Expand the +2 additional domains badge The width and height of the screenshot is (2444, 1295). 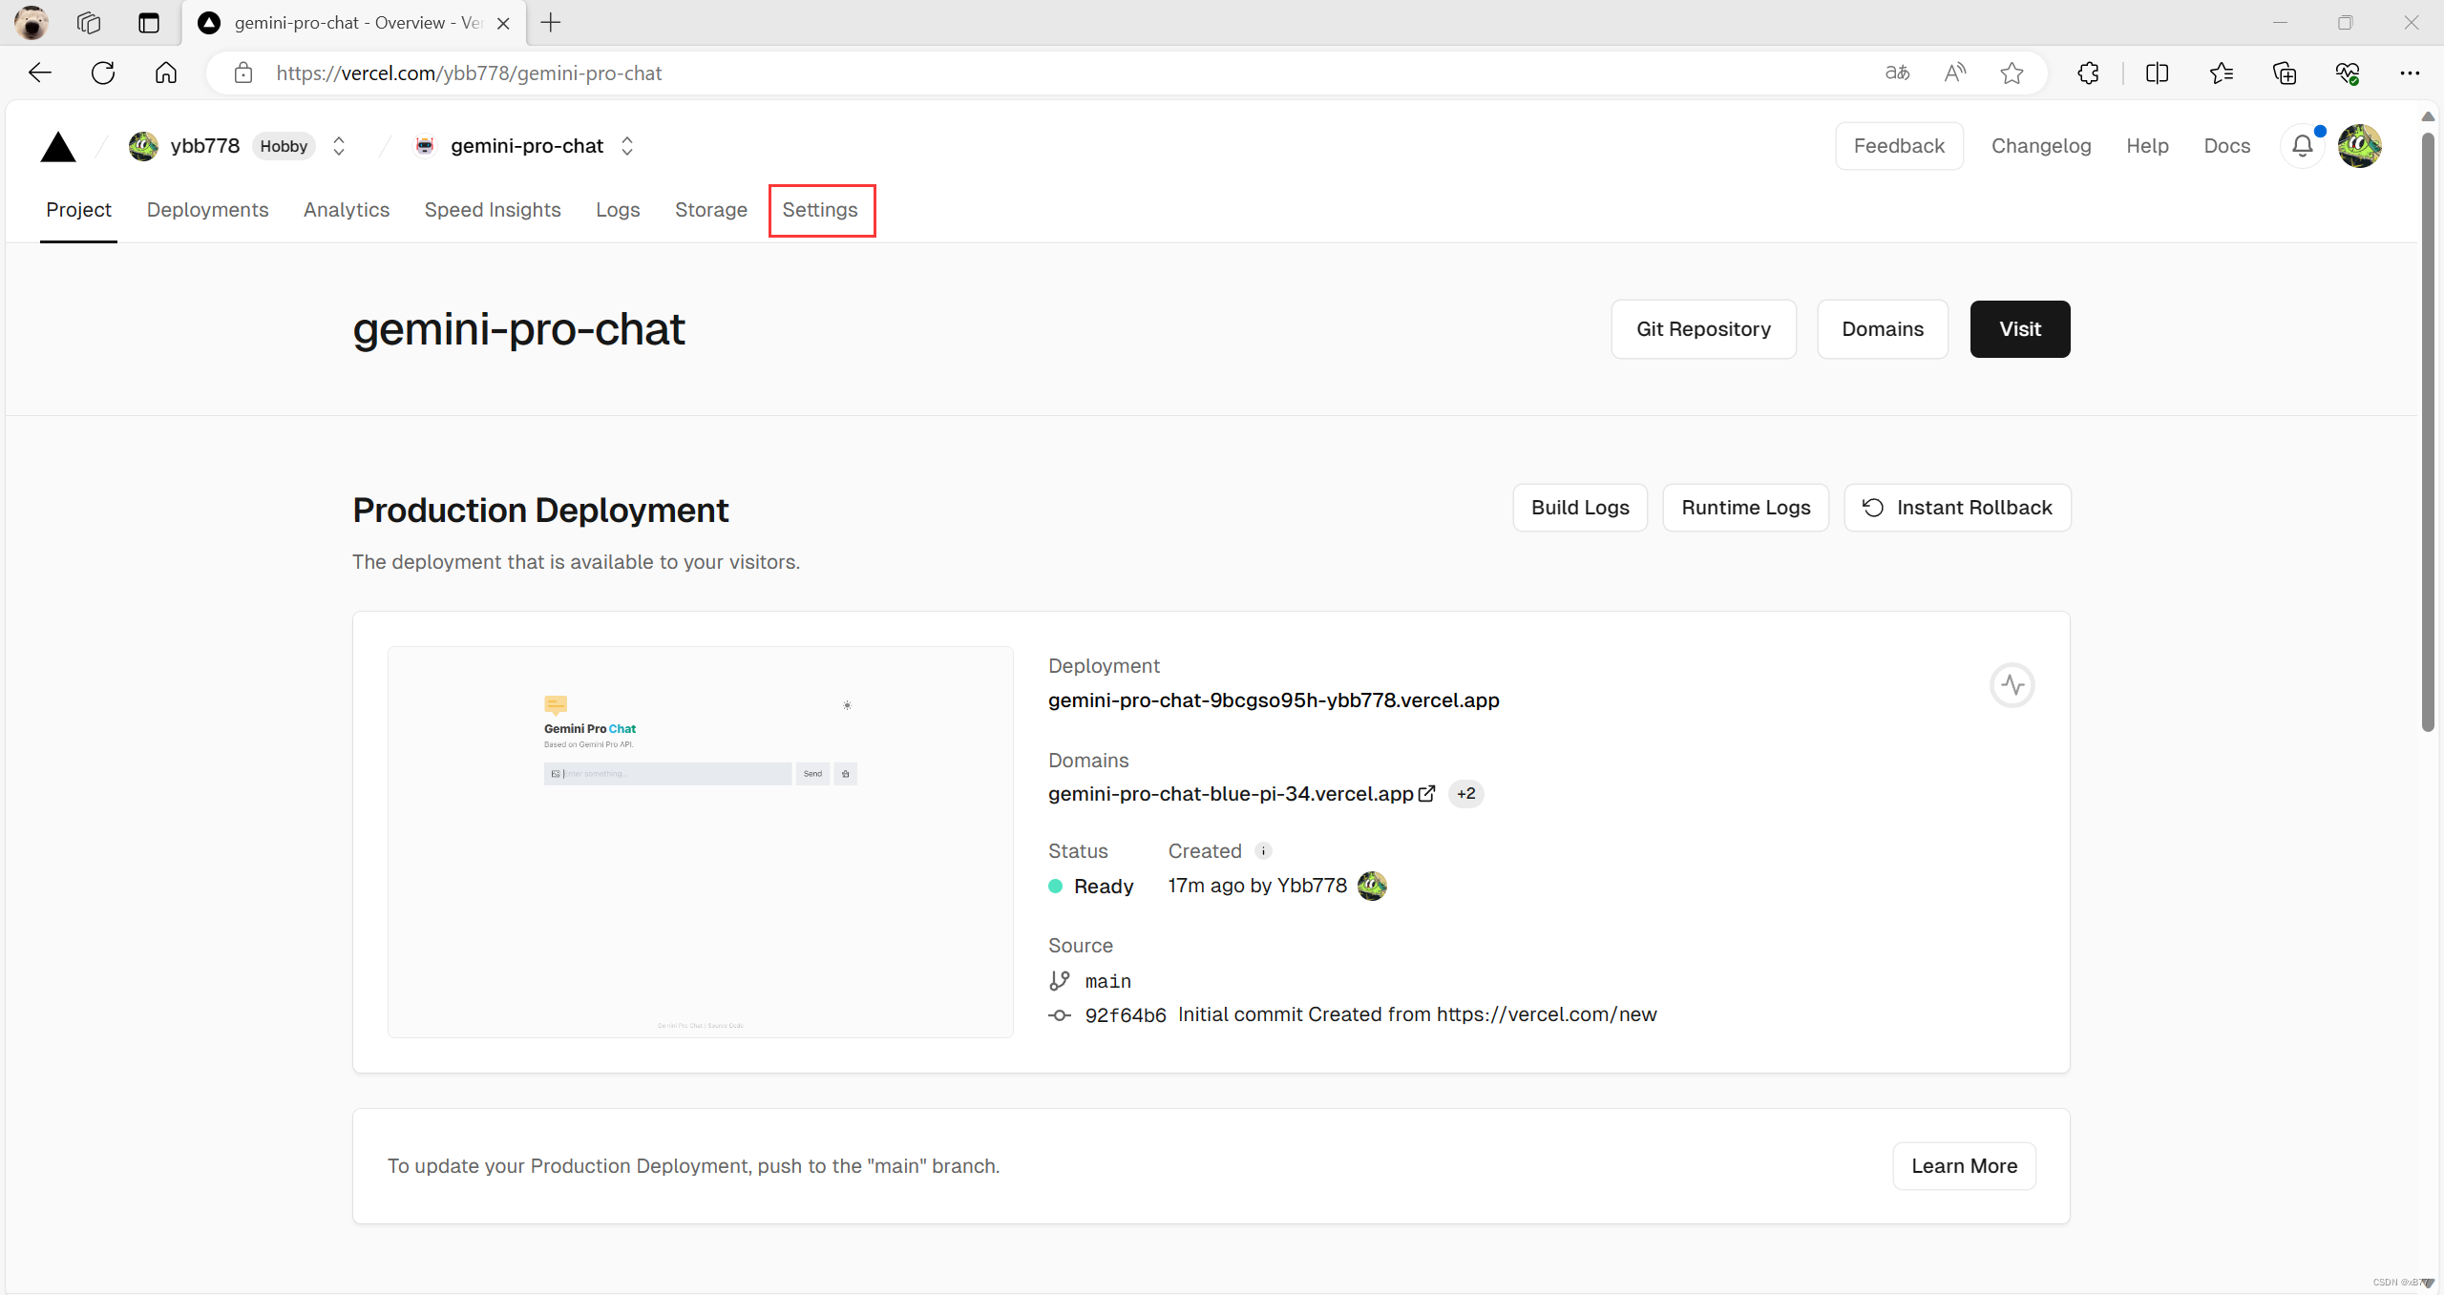click(1465, 794)
